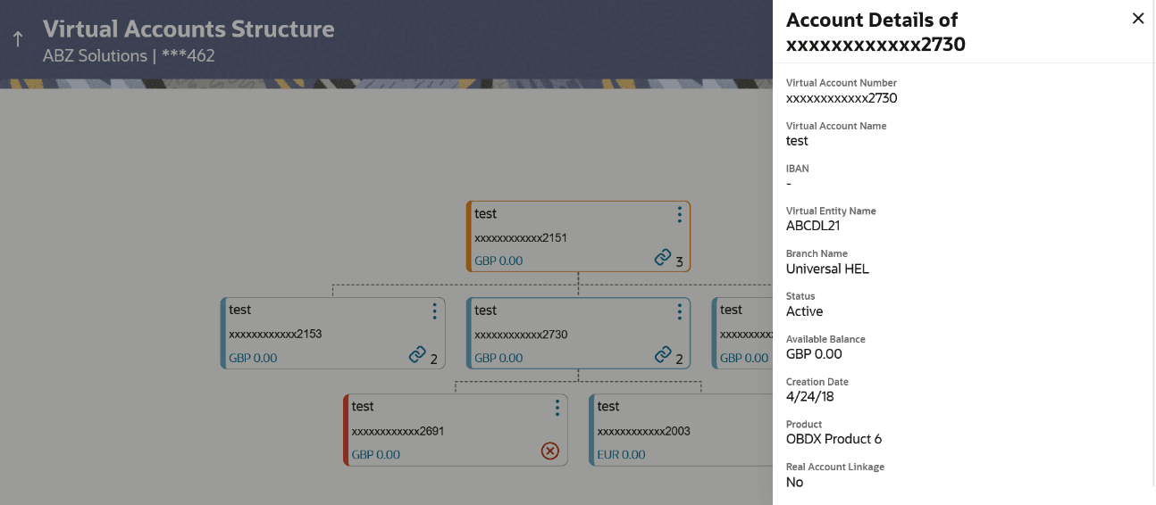The width and height of the screenshot is (1156, 505).
Task: Click Virtual Entity Name value ABCDL21
Action: tap(813, 226)
